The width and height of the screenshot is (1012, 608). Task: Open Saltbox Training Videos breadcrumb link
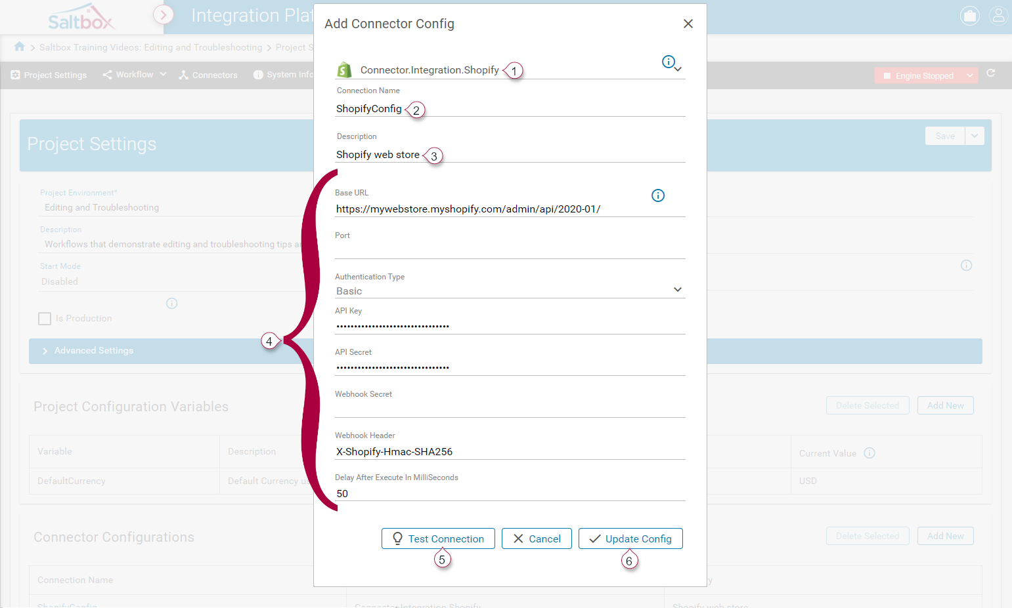pyautogui.click(x=150, y=47)
